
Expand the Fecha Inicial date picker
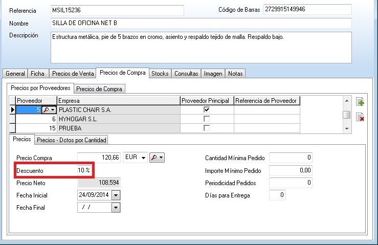click(116, 195)
